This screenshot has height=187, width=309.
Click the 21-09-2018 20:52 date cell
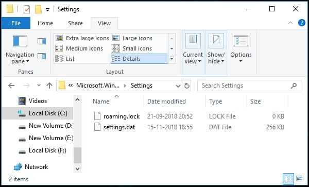tap(170, 116)
